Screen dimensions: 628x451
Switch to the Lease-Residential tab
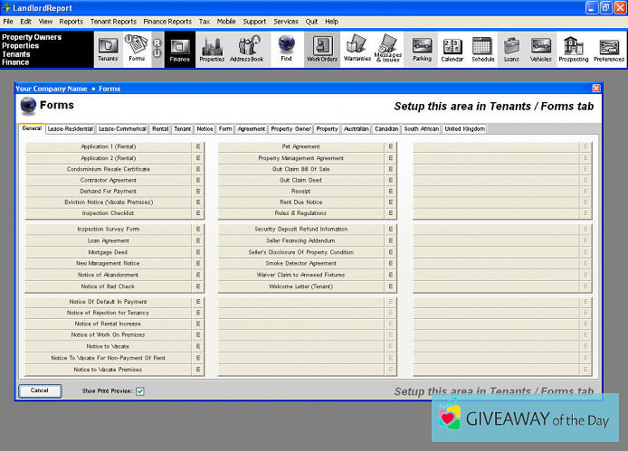70,129
